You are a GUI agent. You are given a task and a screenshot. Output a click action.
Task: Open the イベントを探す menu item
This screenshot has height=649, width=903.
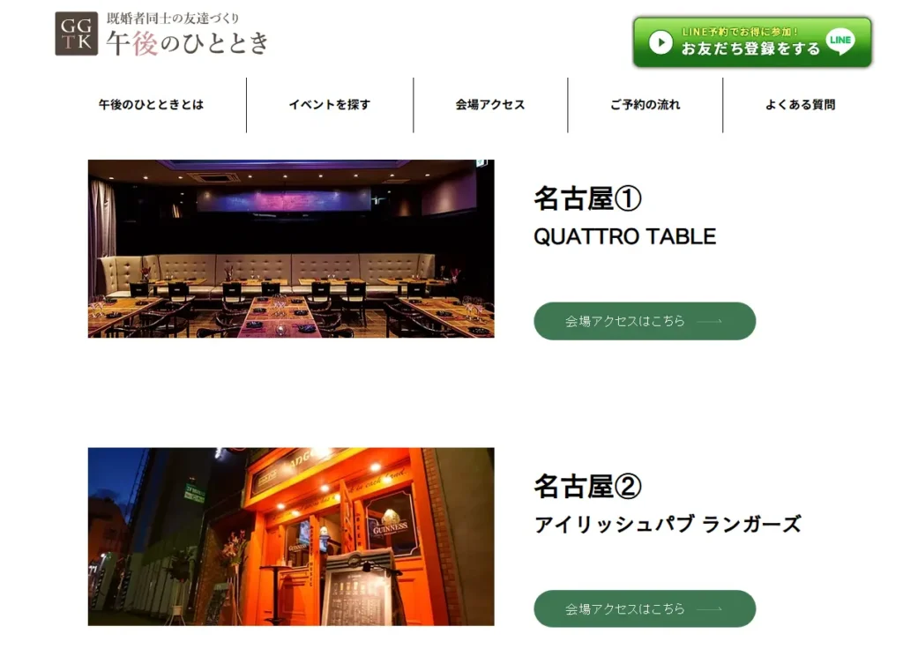pos(330,105)
